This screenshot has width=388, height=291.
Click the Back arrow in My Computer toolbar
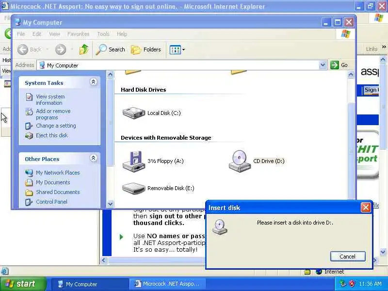coord(23,49)
